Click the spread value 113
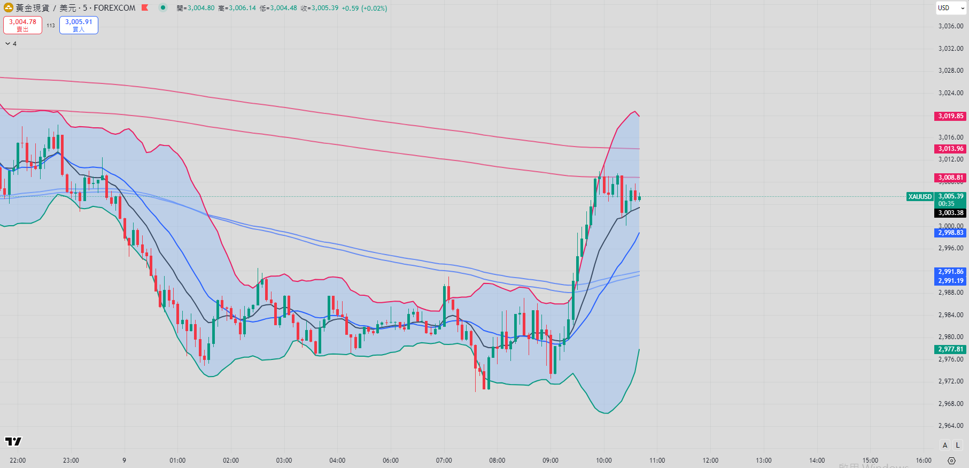Screen dimensions: 969x468 [51, 25]
